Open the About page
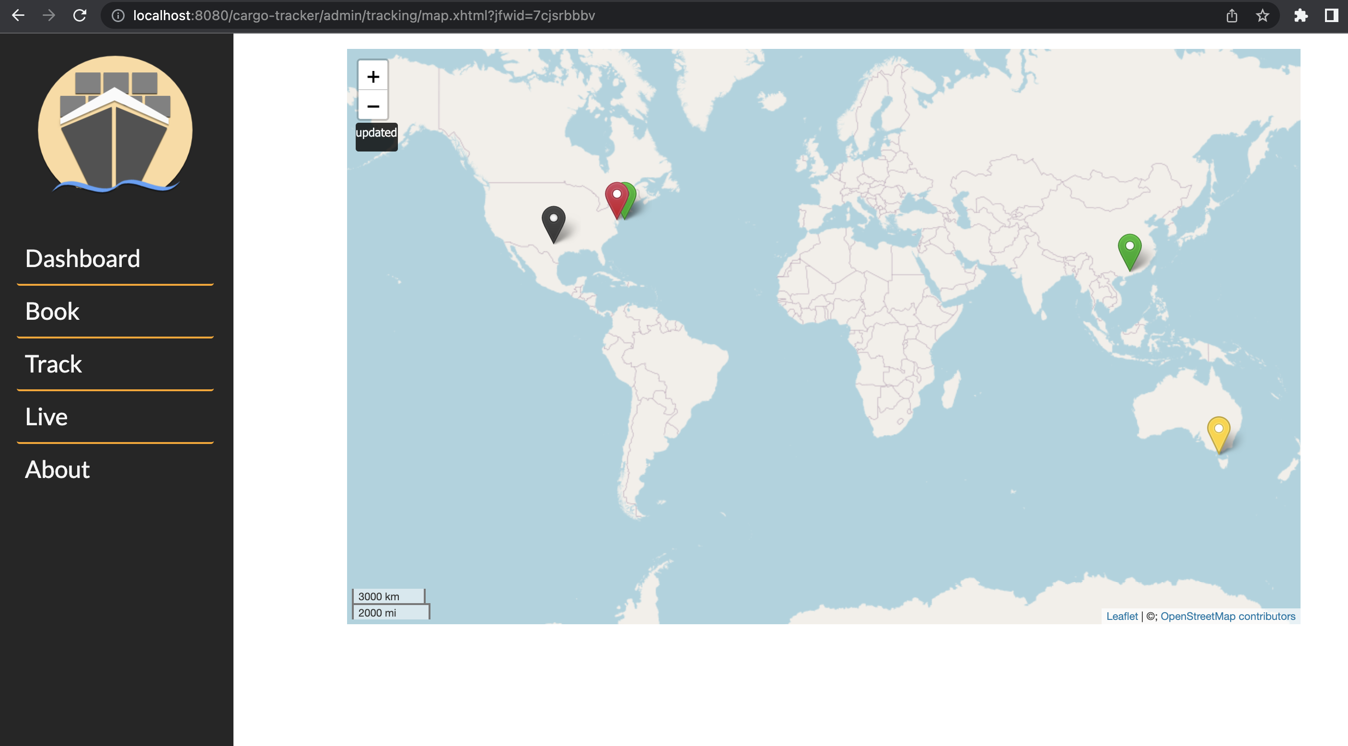The width and height of the screenshot is (1348, 746). 58,469
